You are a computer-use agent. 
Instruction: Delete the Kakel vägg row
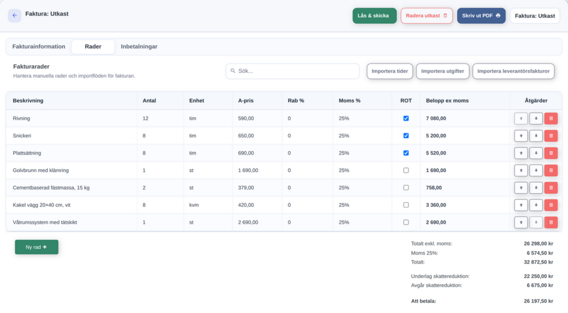pos(551,205)
